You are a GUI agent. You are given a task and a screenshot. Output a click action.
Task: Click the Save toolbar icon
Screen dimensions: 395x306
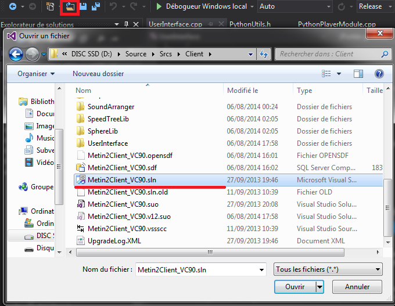pos(83,6)
